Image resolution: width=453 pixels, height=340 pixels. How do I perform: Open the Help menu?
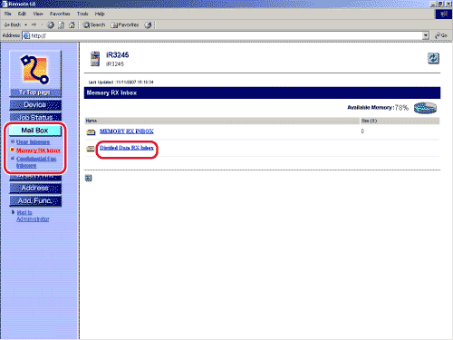tap(100, 14)
